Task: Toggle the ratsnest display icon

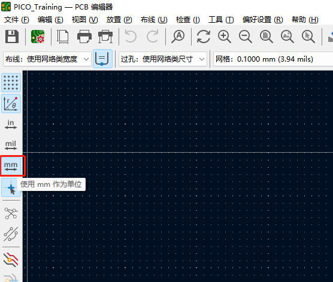Action: (x=11, y=213)
